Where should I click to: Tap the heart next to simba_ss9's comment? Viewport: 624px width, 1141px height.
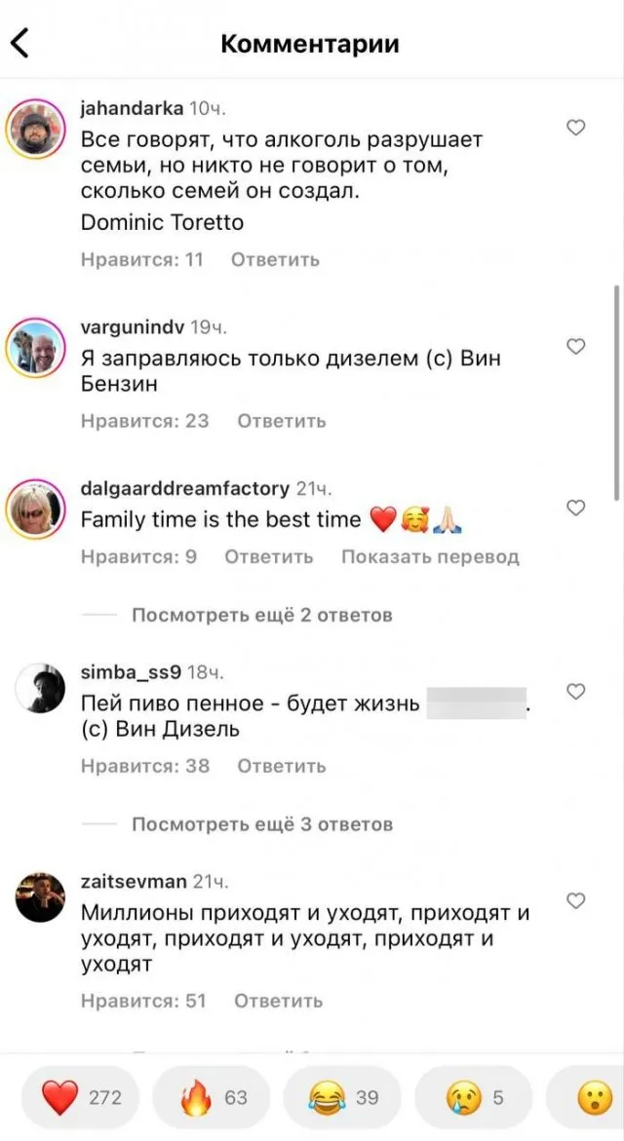click(576, 692)
